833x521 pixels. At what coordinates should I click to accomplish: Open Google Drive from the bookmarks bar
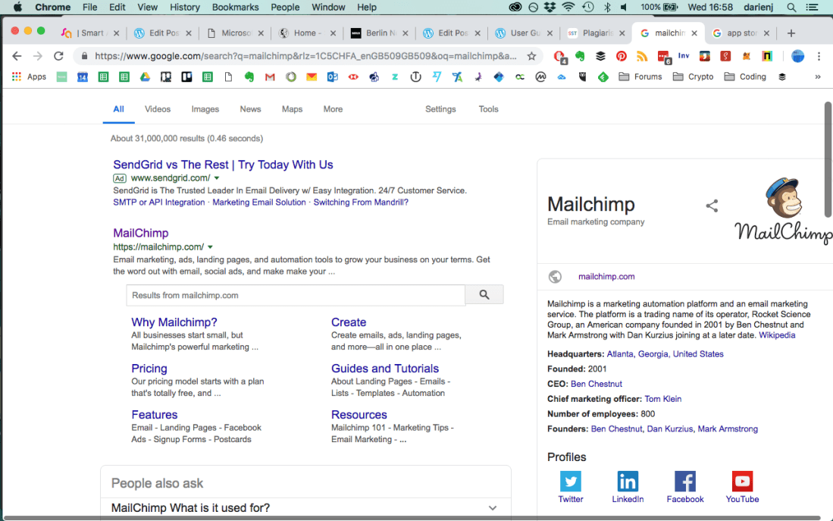[146, 77]
